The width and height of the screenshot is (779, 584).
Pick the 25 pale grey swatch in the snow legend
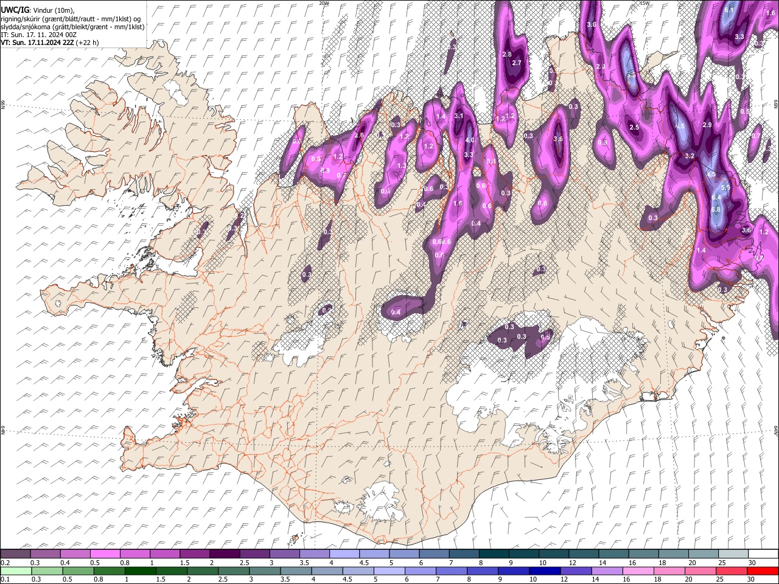(x=733, y=554)
